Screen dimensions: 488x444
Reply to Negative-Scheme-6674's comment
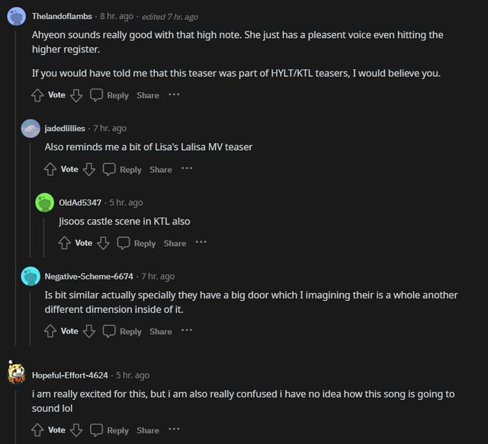click(122, 331)
